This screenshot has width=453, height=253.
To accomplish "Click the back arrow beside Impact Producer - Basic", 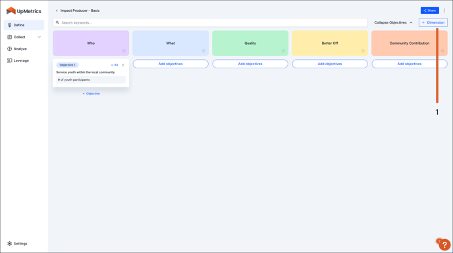I will (x=57, y=11).
